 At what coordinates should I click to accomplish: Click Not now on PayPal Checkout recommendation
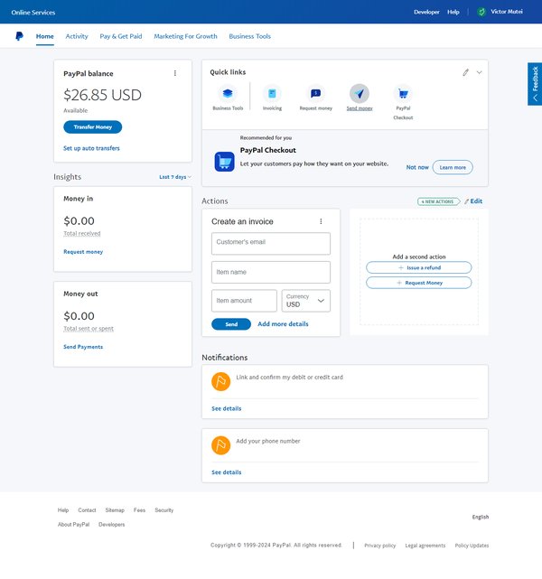(417, 167)
